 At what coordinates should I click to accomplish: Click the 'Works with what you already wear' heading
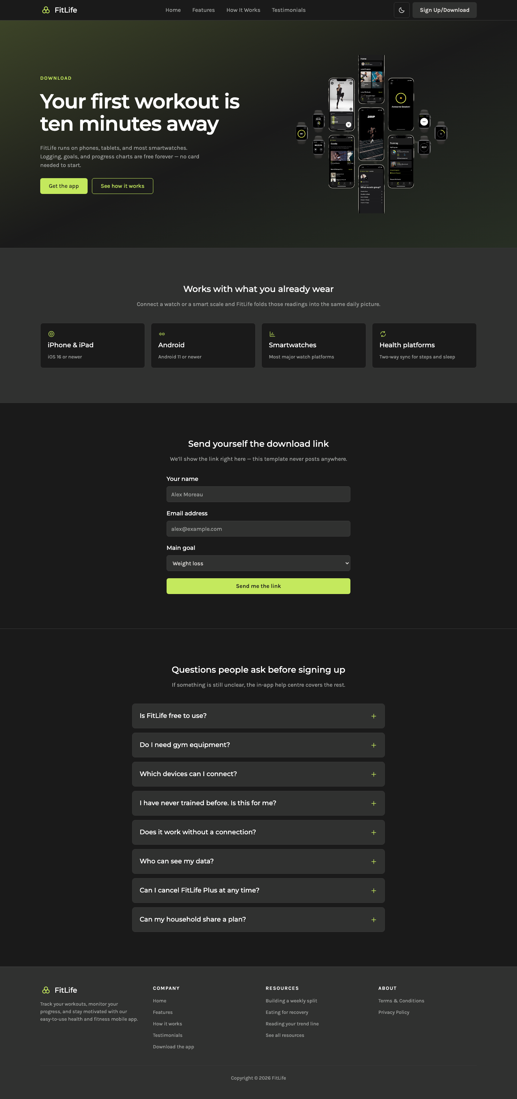pyautogui.click(x=258, y=289)
